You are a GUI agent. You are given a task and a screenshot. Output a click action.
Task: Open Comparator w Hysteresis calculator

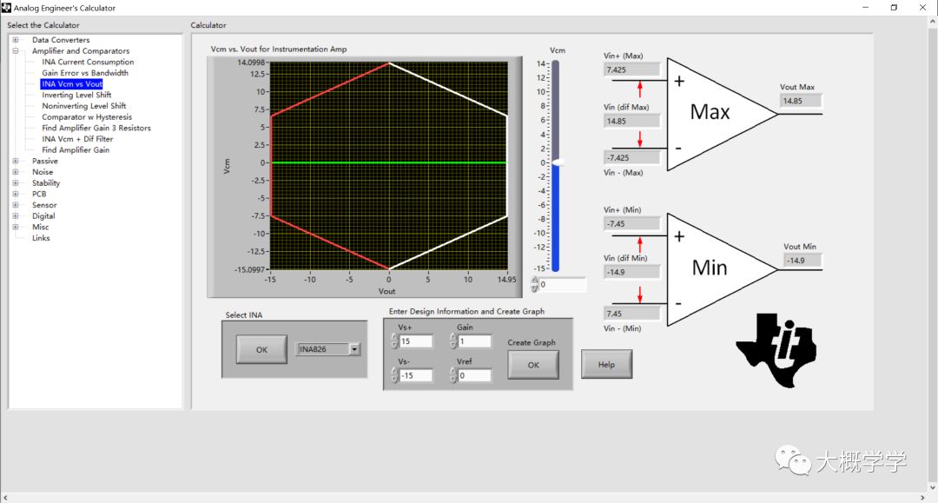click(x=87, y=117)
